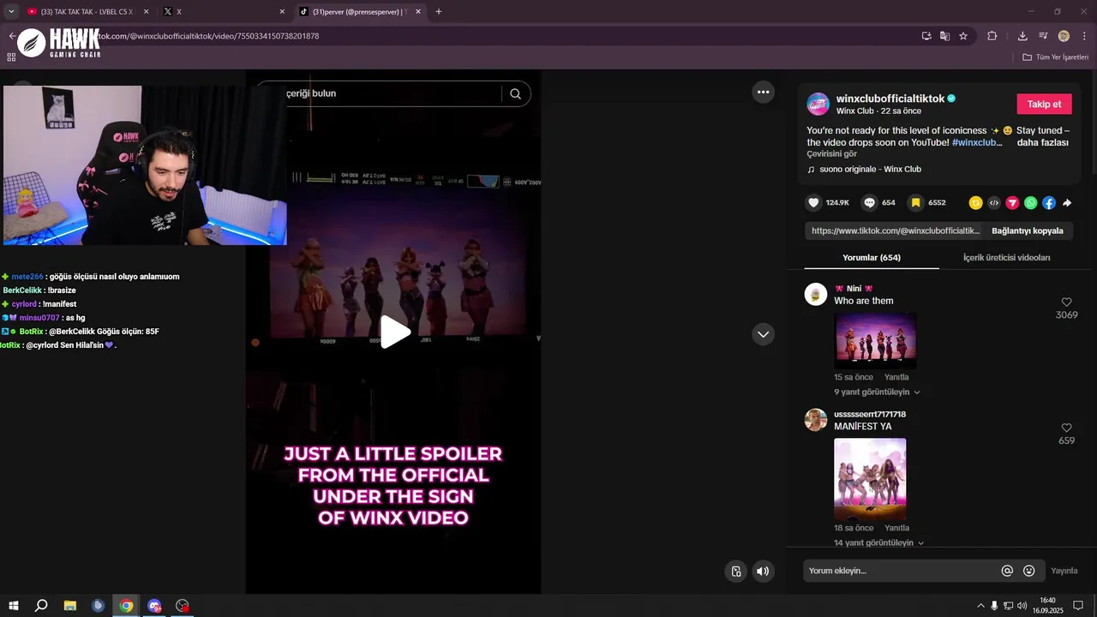
Task: Click the TikTok search magnifier icon
Action: click(515, 93)
